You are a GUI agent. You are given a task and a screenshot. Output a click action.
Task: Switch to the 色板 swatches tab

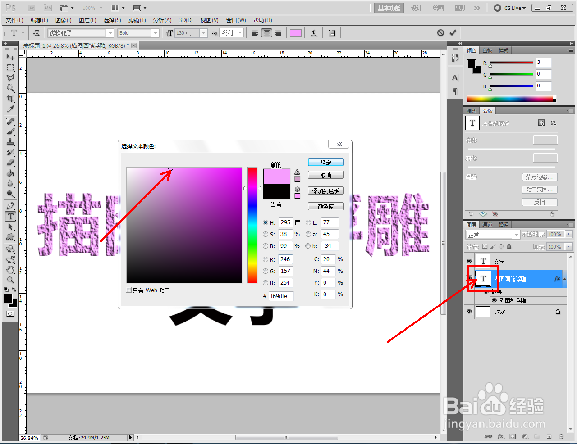[487, 50]
